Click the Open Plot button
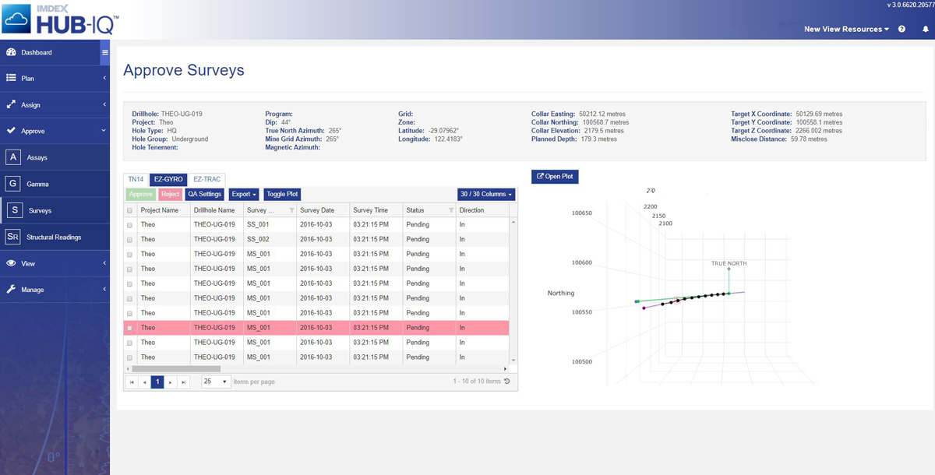 [x=555, y=177]
